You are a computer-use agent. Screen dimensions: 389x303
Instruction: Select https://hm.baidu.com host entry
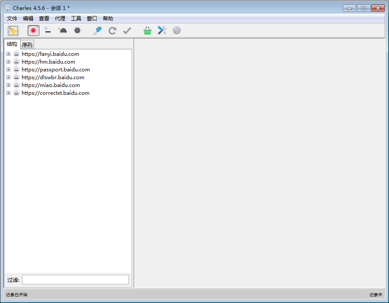[48, 61]
